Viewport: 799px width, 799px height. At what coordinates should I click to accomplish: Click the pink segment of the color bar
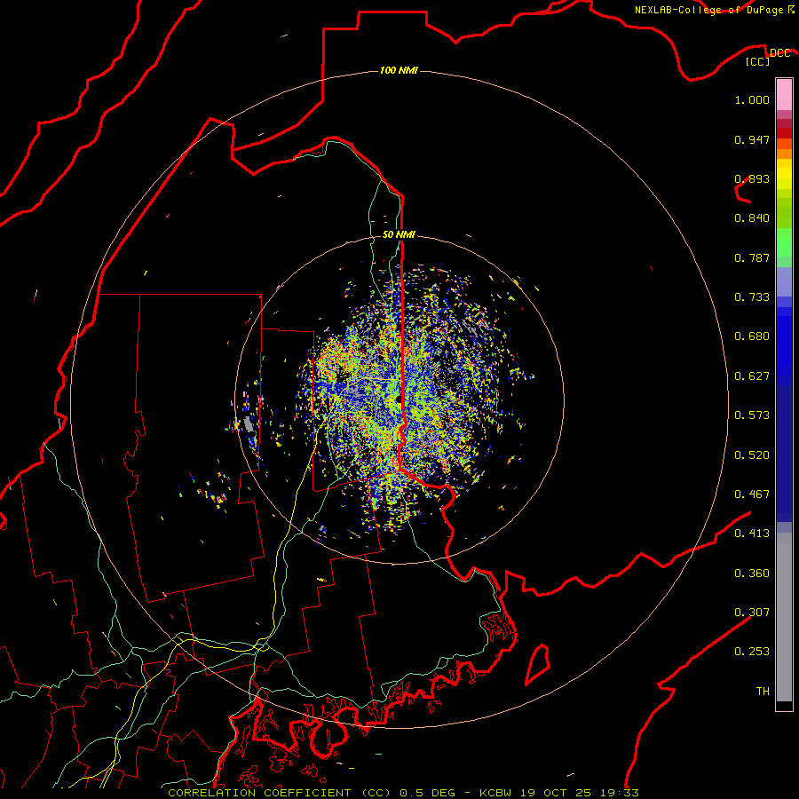coord(784,95)
